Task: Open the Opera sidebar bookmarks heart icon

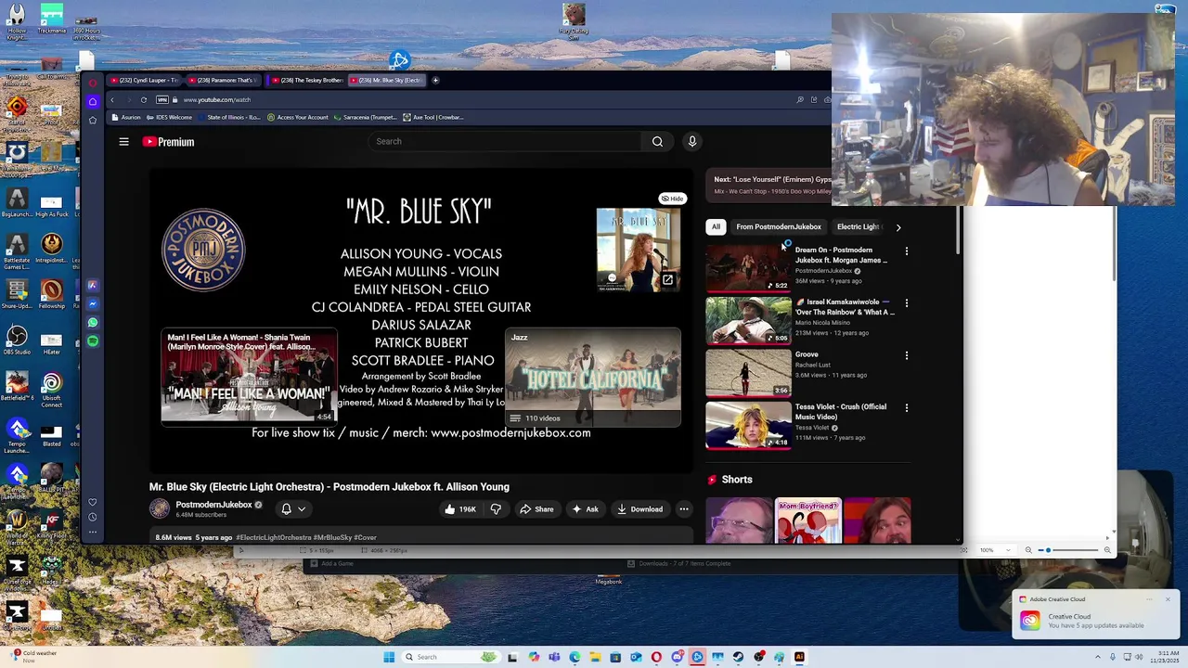Action: pyautogui.click(x=93, y=502)
